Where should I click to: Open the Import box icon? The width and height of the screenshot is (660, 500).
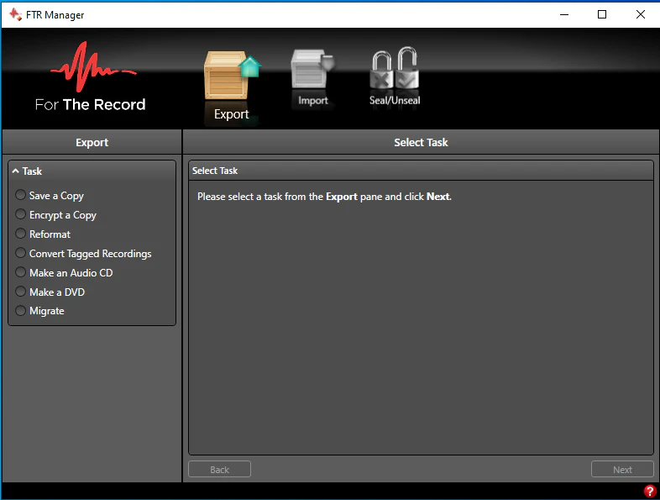[x=312, y=69]
